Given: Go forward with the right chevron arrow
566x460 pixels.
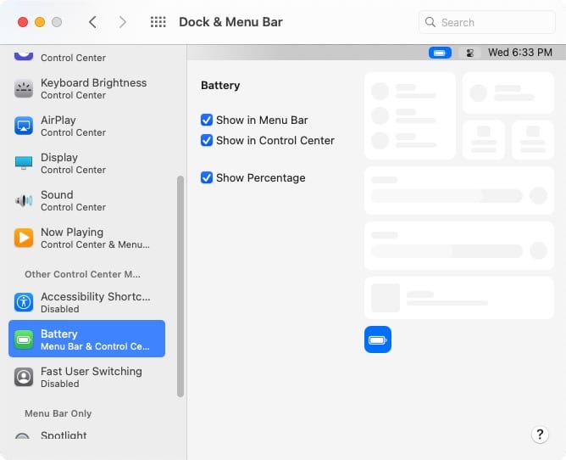Looking at the screenshot, I should click(123, 22).
